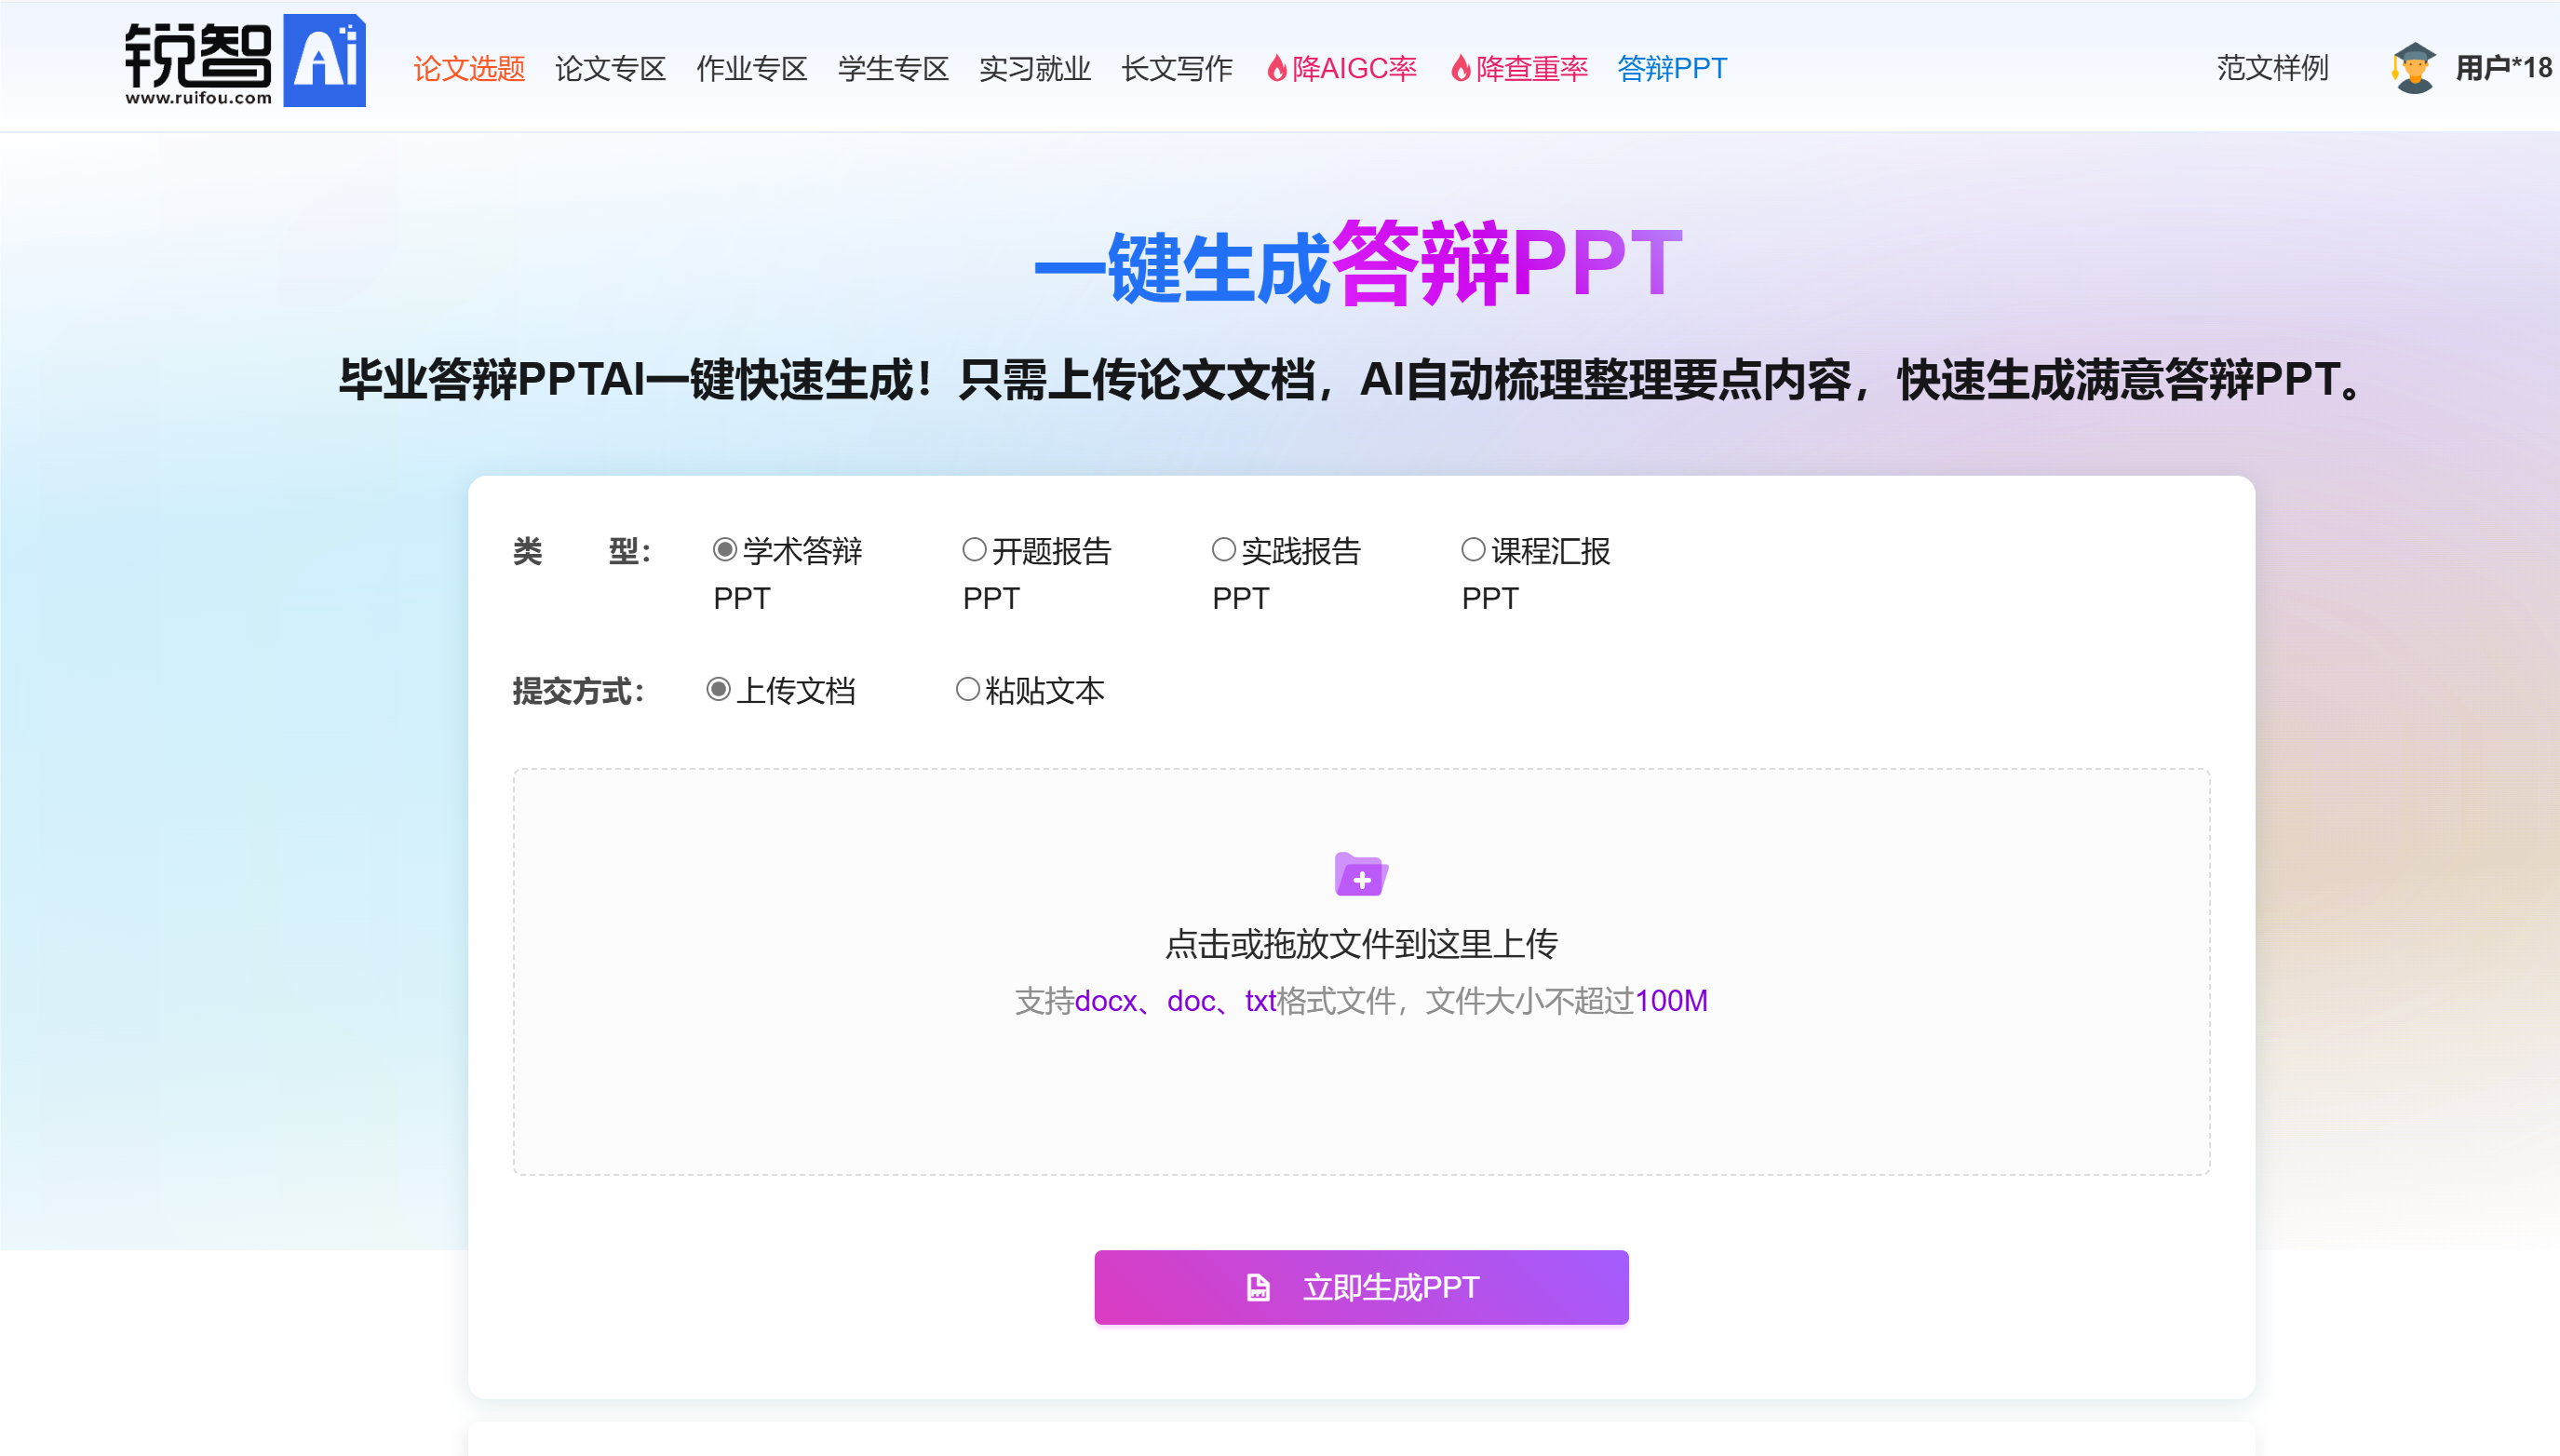Screen dimensions: 2560x1456
Task: Click the 提交方式 field label
Action: click(578, 691)
